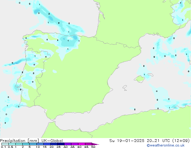Click legend tick label '0.1'
191x148 pixels.
pyautogui.click(x=3, y=147)
